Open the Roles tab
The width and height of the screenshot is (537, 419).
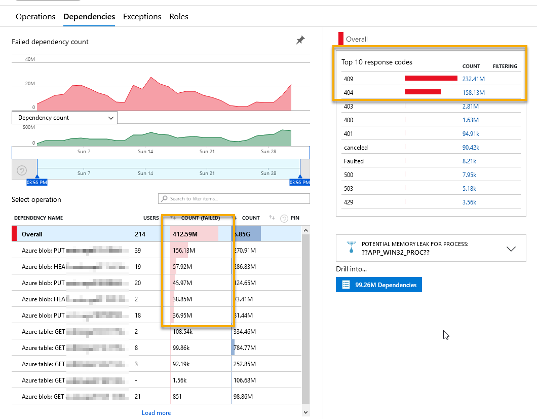click(179, 16)
